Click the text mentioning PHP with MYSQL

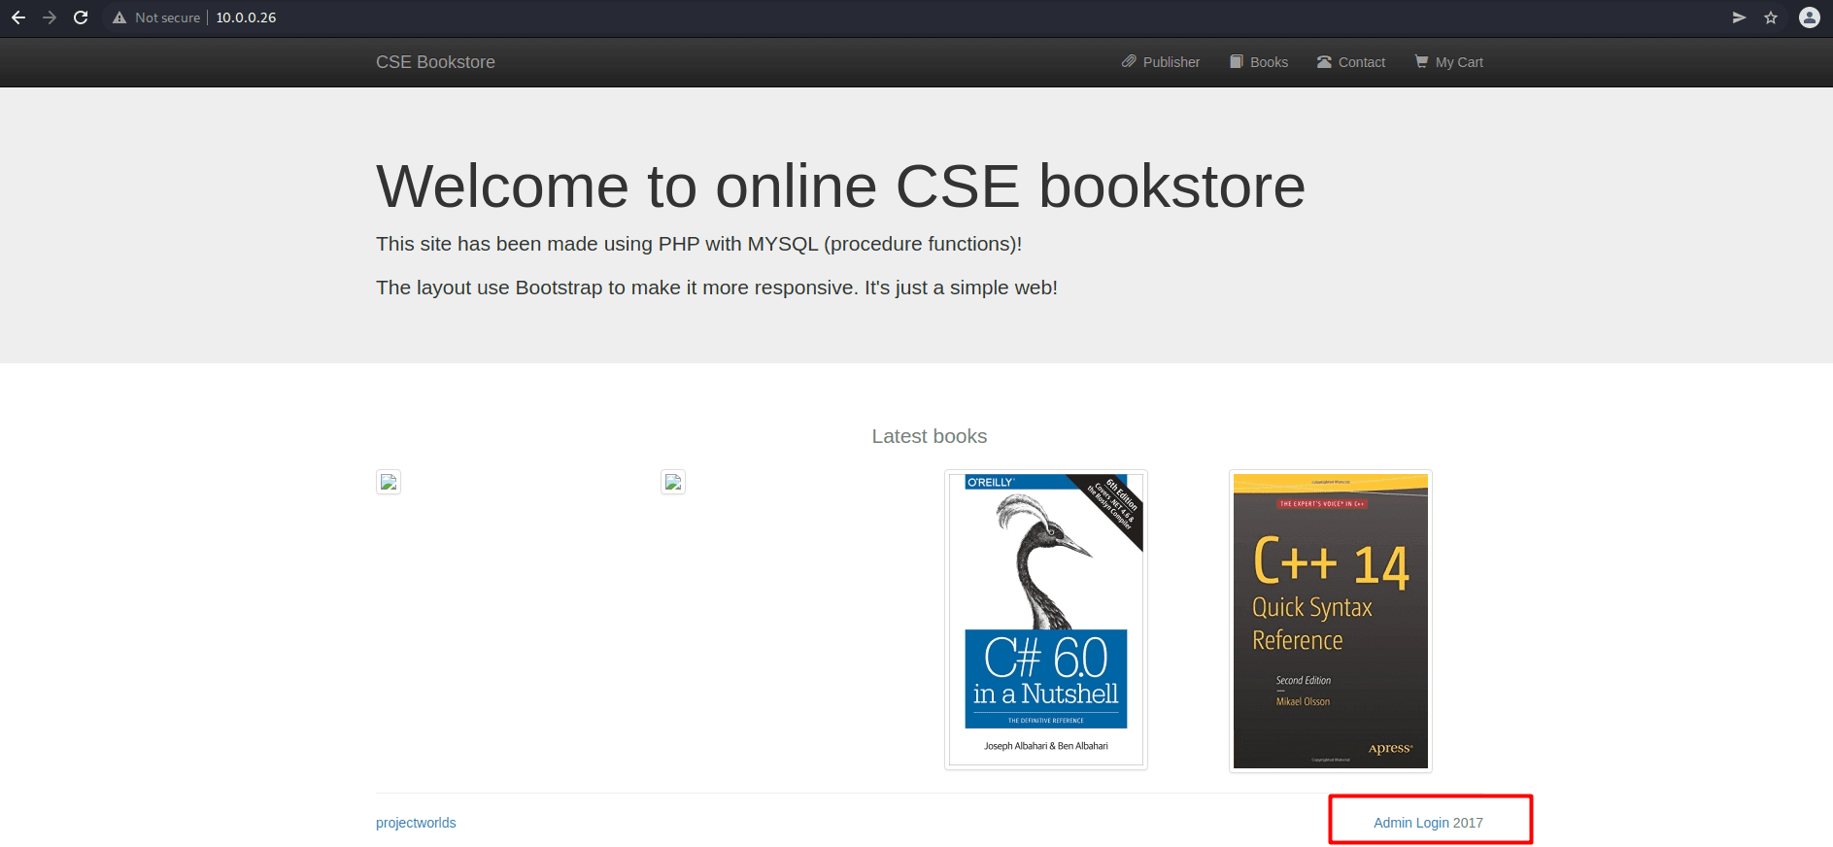point(699,244)
